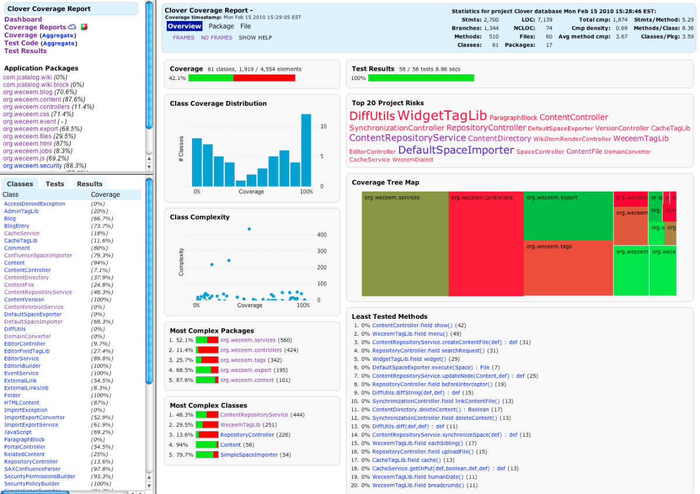This screenshot has height=494, width=700.
Task: Open the Dashboard link
Action: (23, 19)
